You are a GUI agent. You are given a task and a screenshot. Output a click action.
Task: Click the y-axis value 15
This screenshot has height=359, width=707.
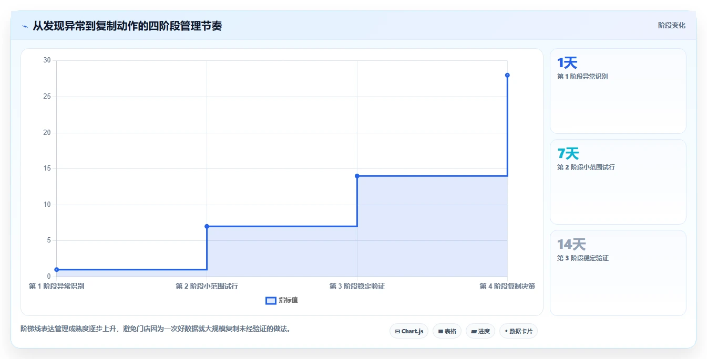(47, 168)
